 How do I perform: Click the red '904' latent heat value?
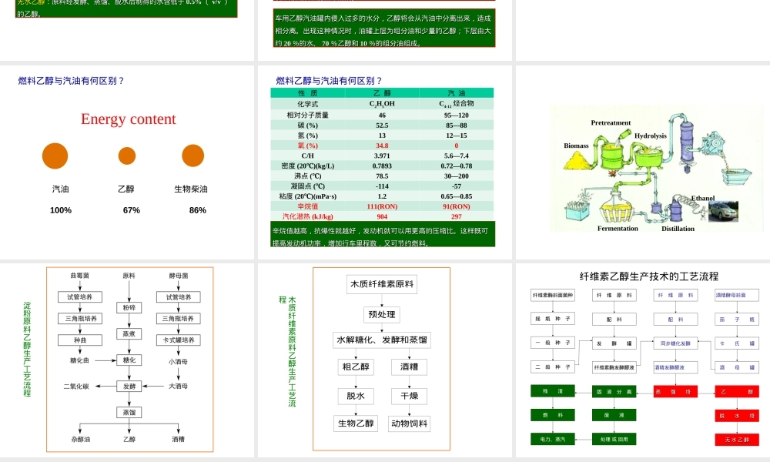(x=382, y=216)
